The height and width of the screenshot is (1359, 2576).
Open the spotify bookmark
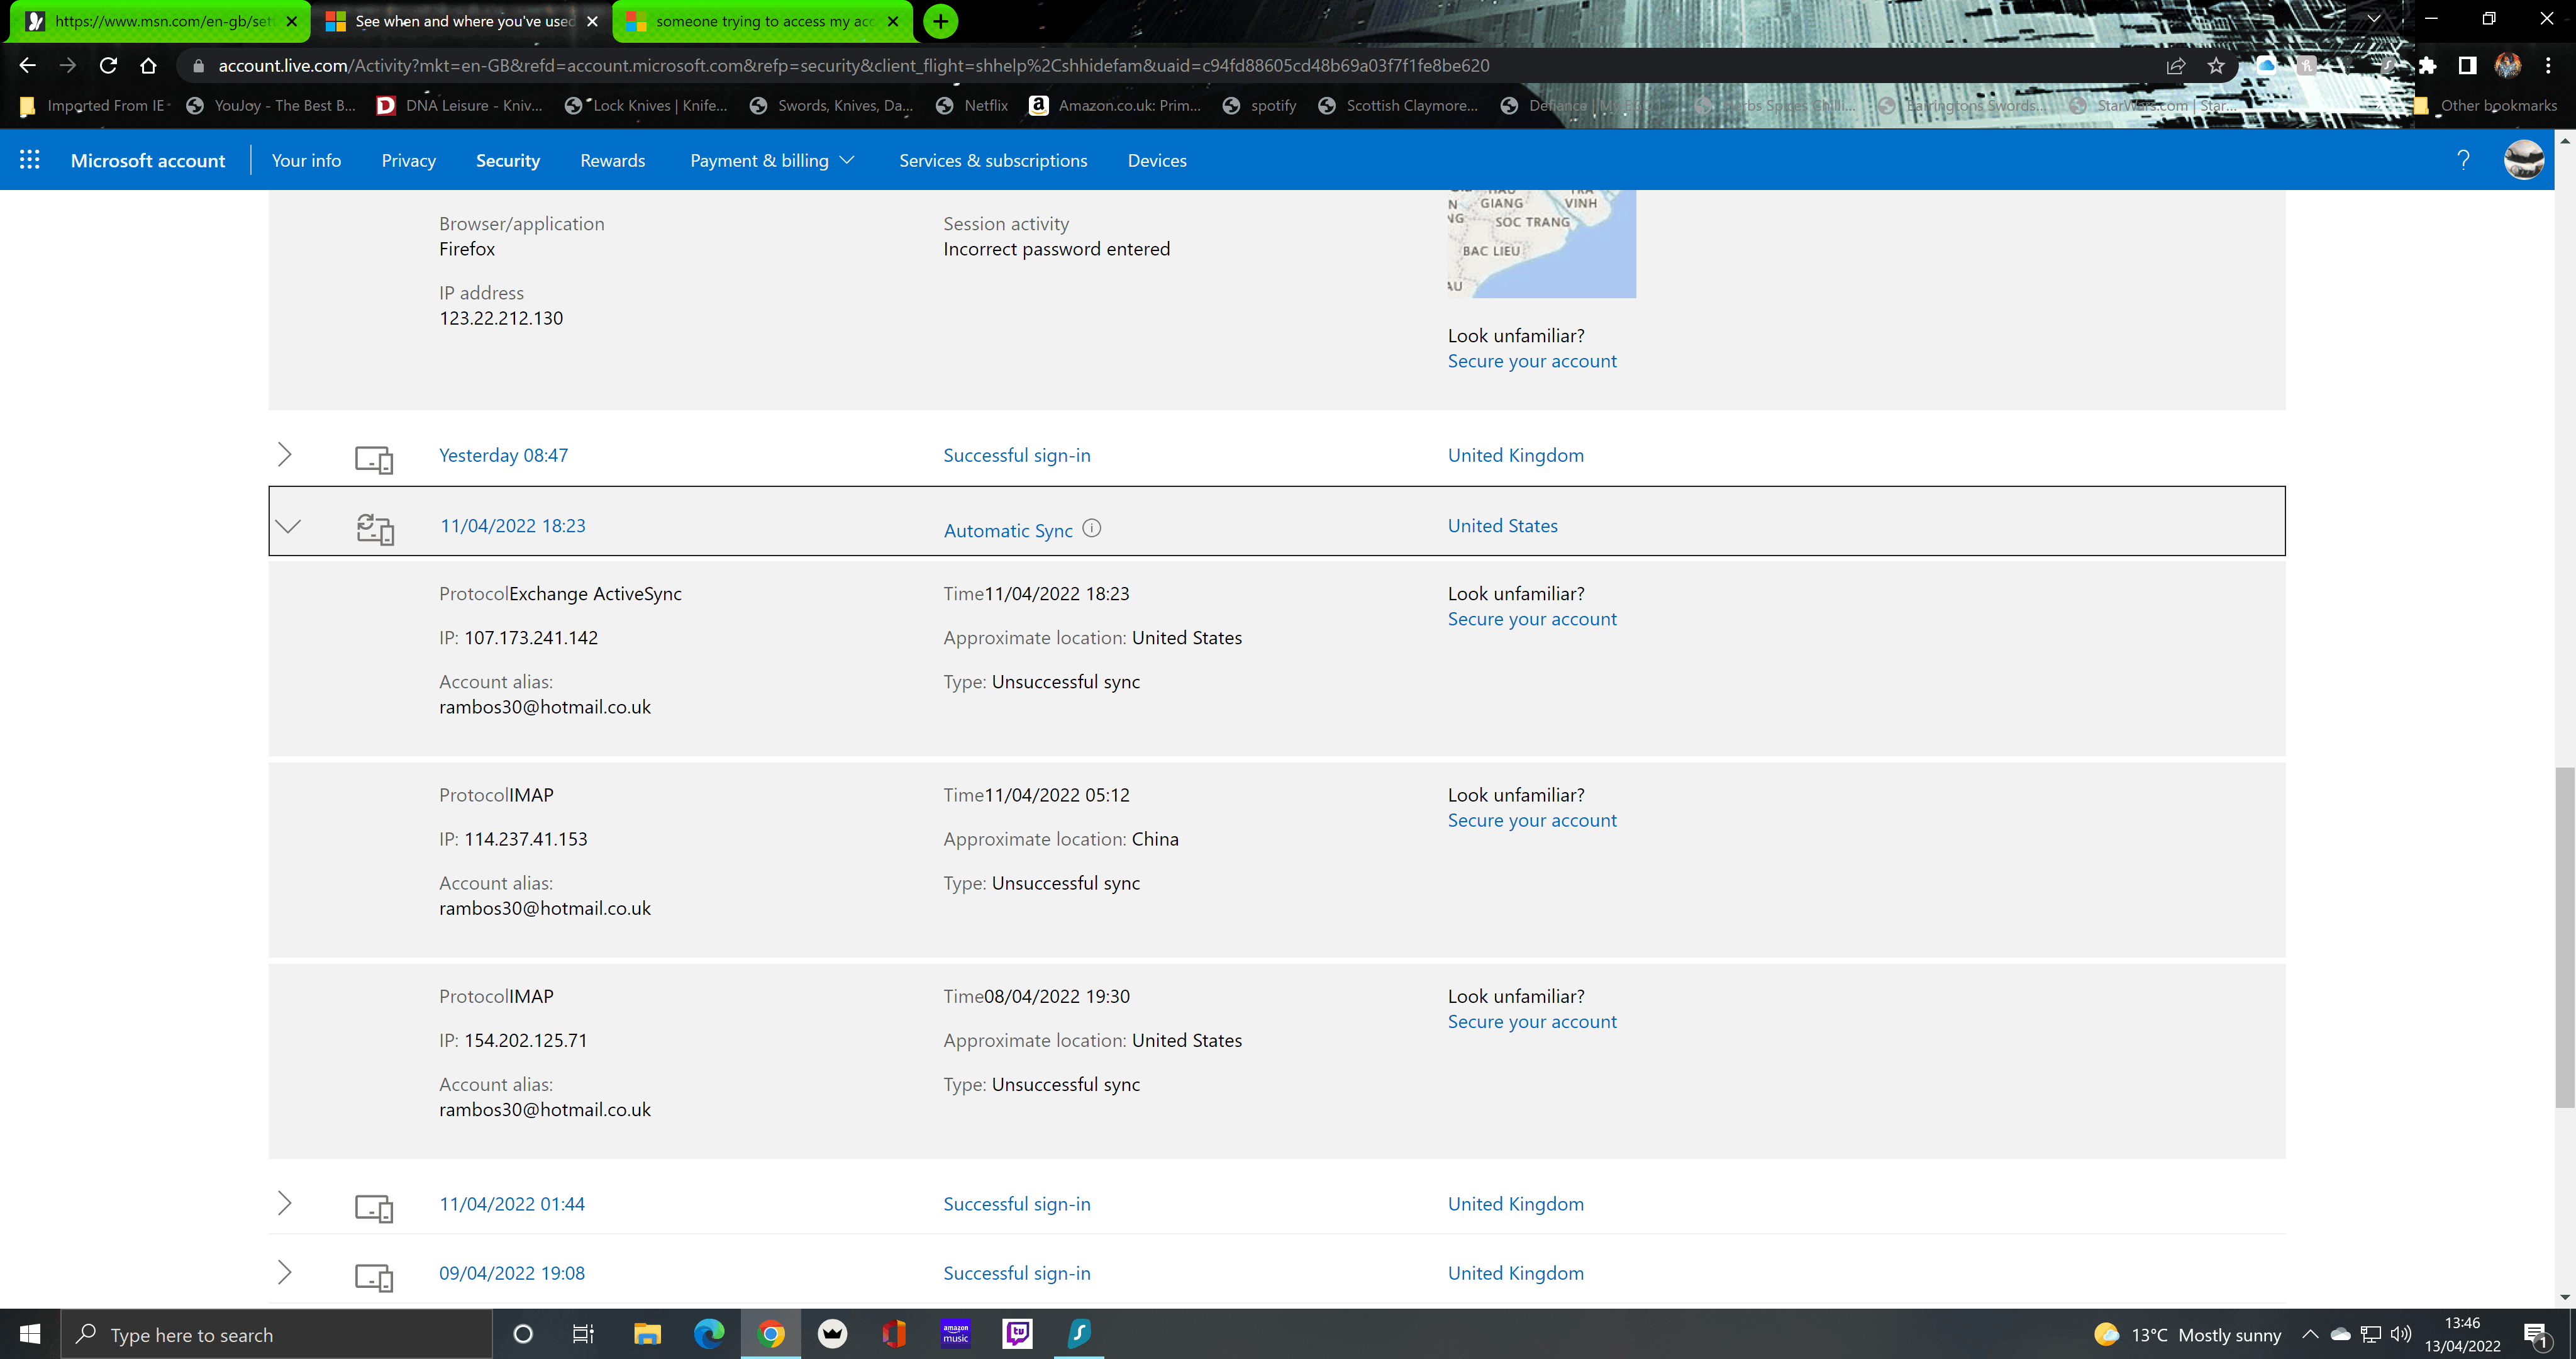pyautogui.click(x=1259, y=105)
